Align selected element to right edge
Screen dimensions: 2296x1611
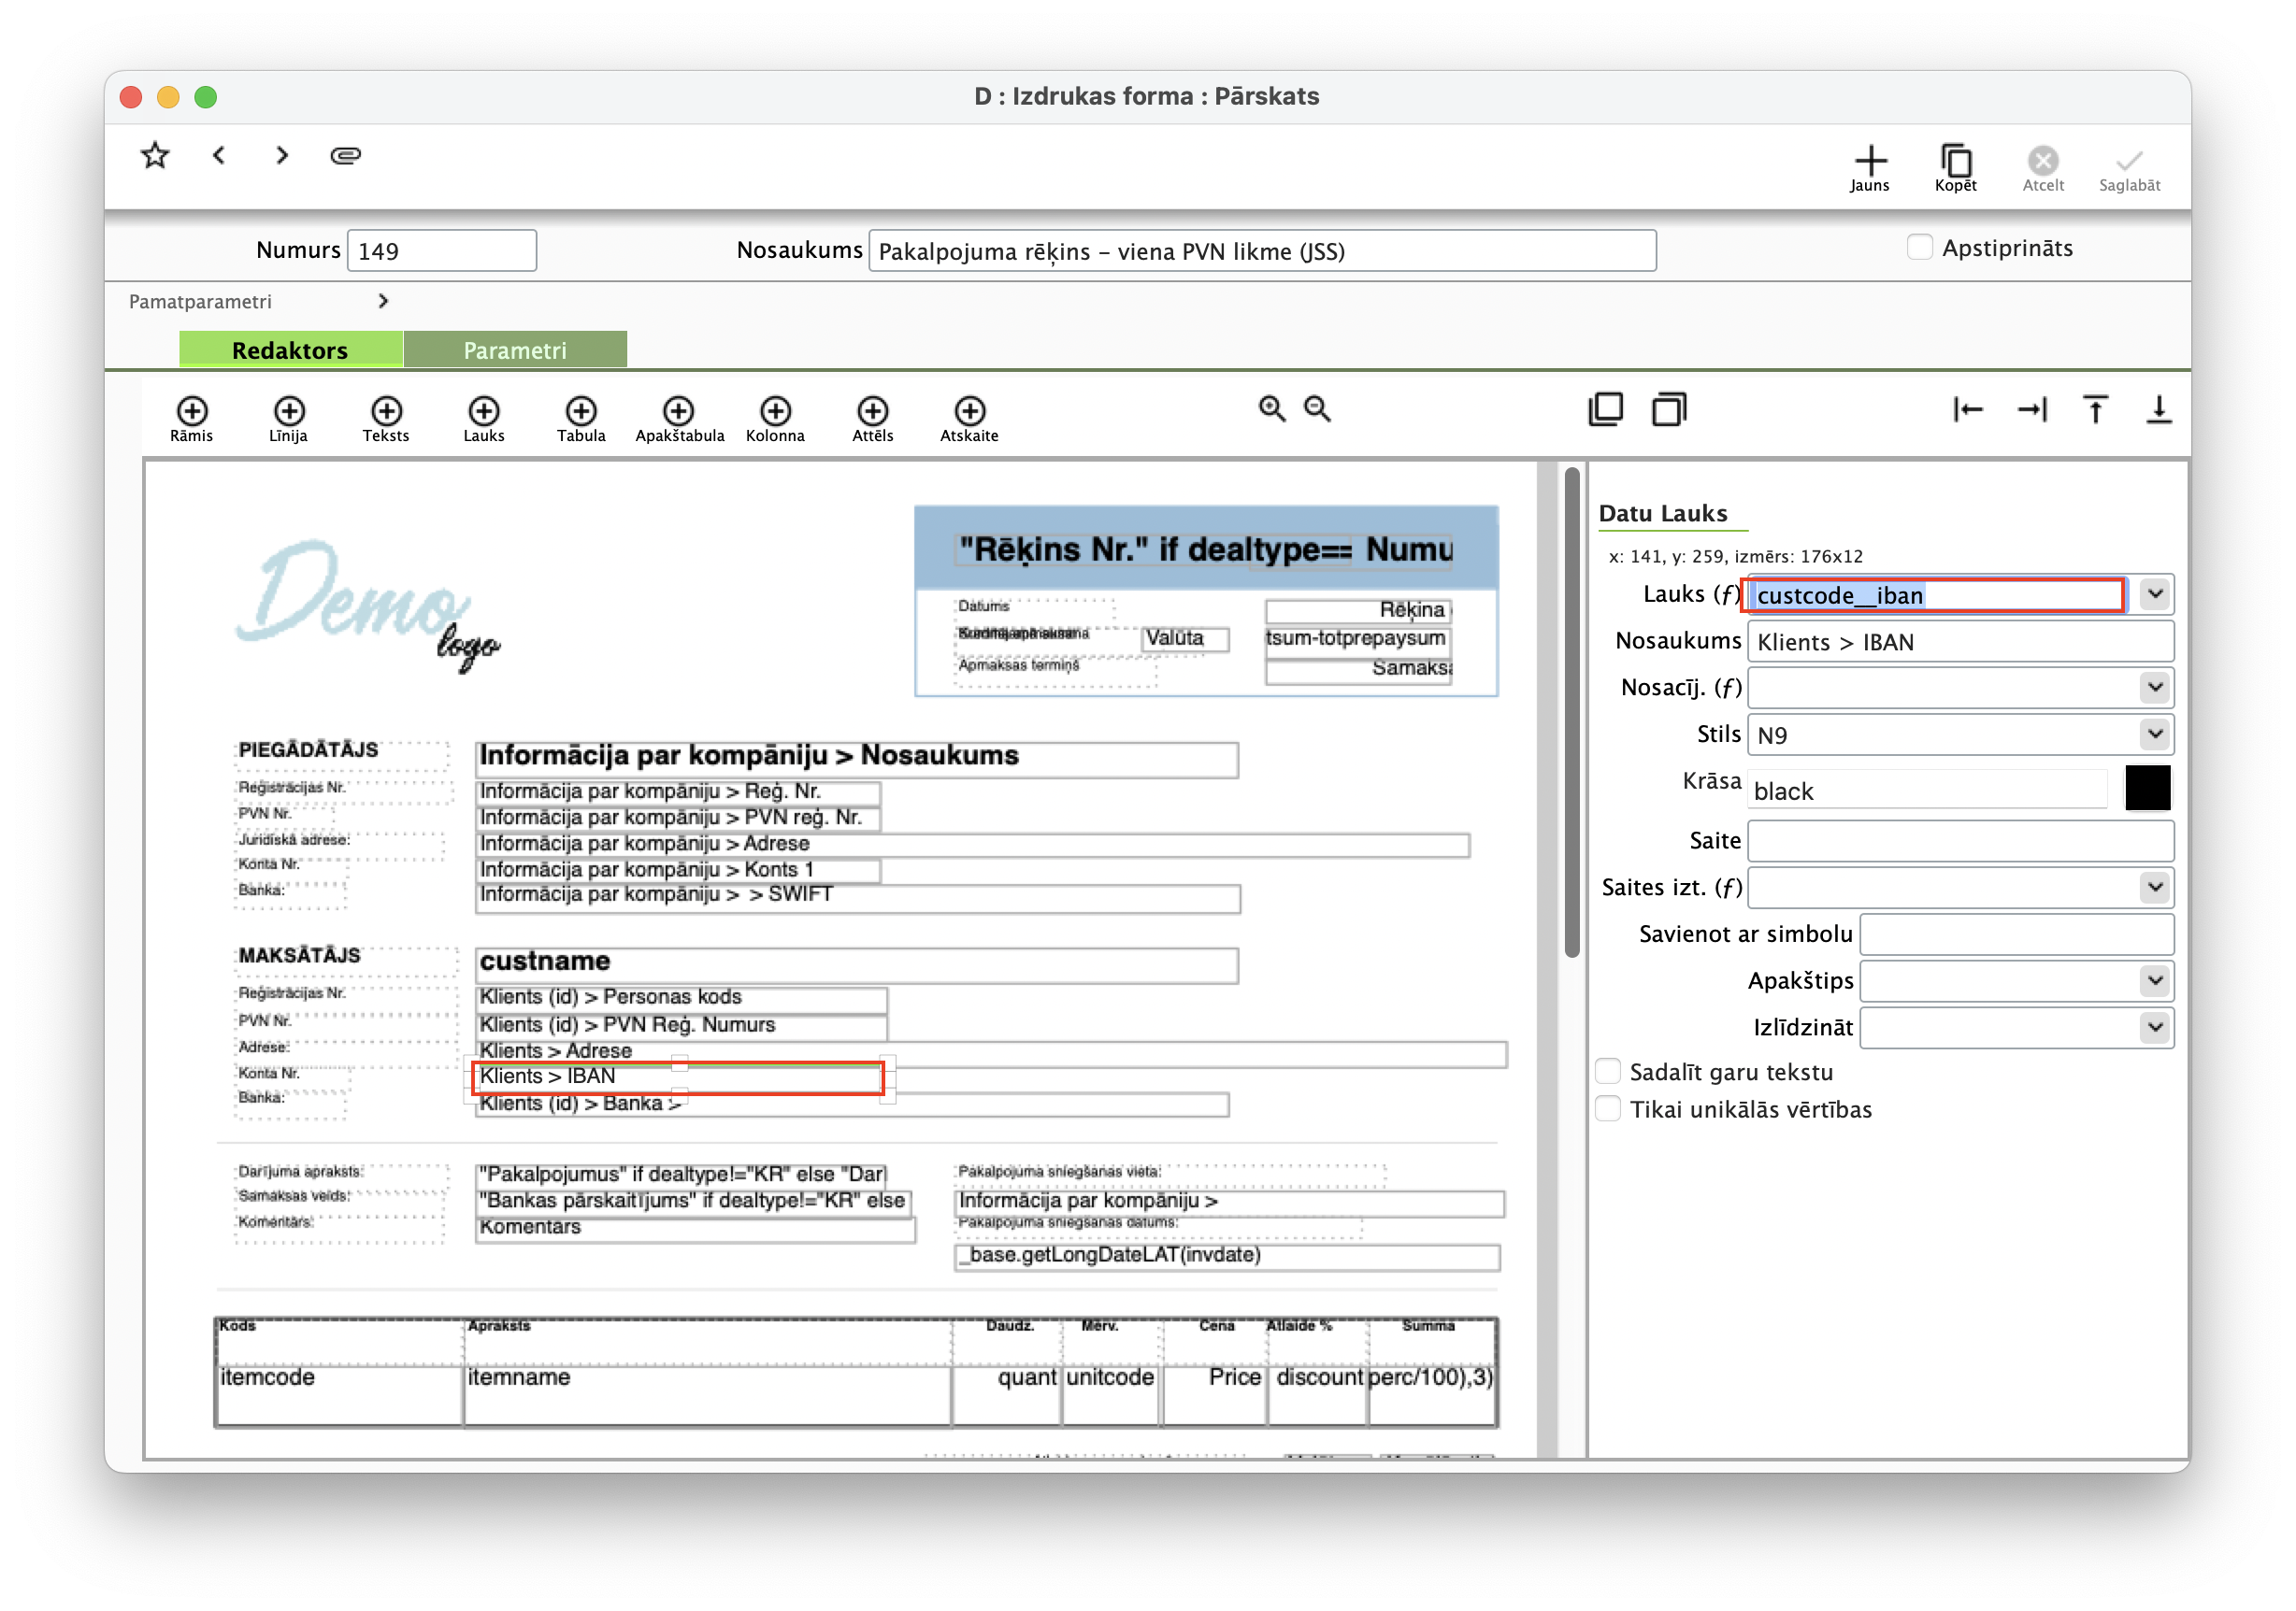pyautogui.click(x=2032, y=407)
